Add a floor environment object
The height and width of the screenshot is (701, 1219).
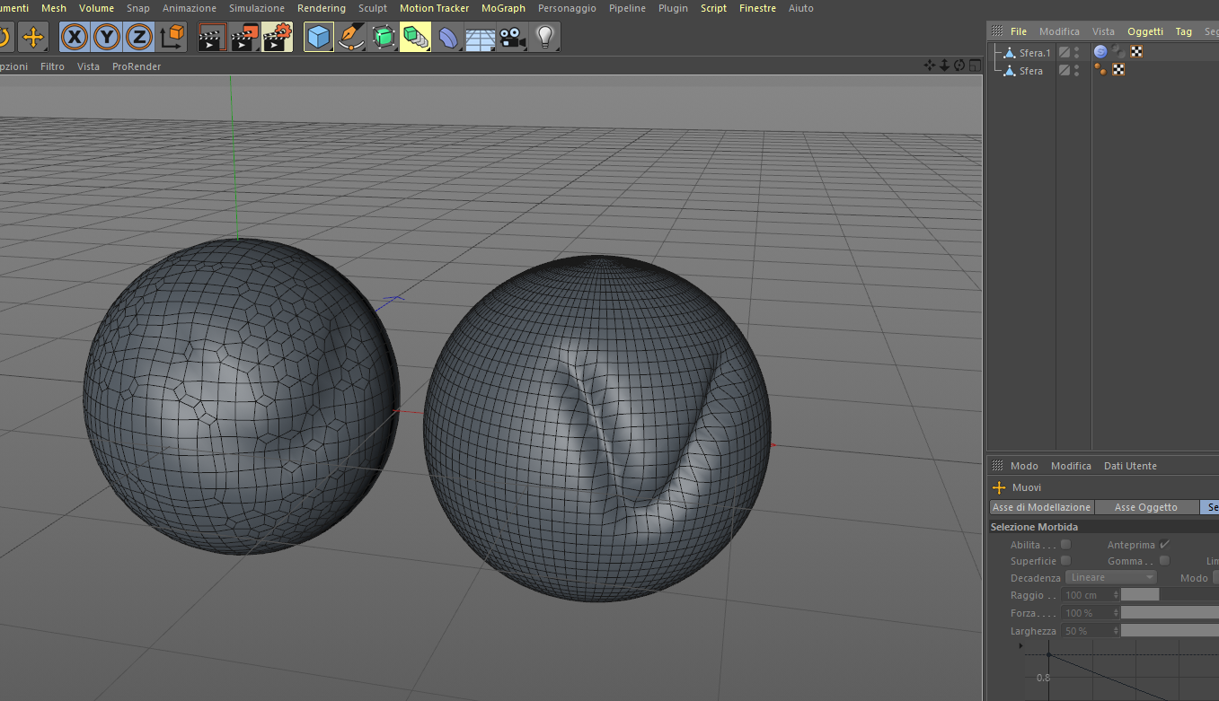[481, 37]
